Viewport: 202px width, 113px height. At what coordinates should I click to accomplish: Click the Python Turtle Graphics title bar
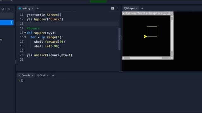click(x=144, y=13)
